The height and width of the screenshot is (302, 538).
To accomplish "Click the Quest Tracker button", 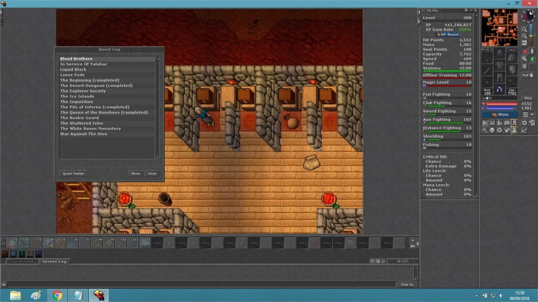I will coord(73,173).
